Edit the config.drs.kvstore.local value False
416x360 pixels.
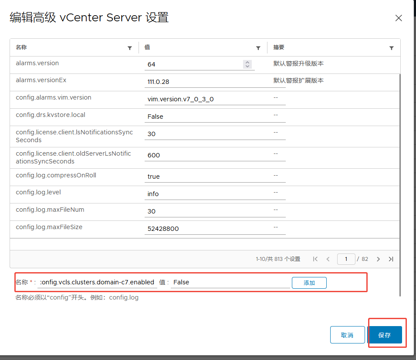pos(215,117)
